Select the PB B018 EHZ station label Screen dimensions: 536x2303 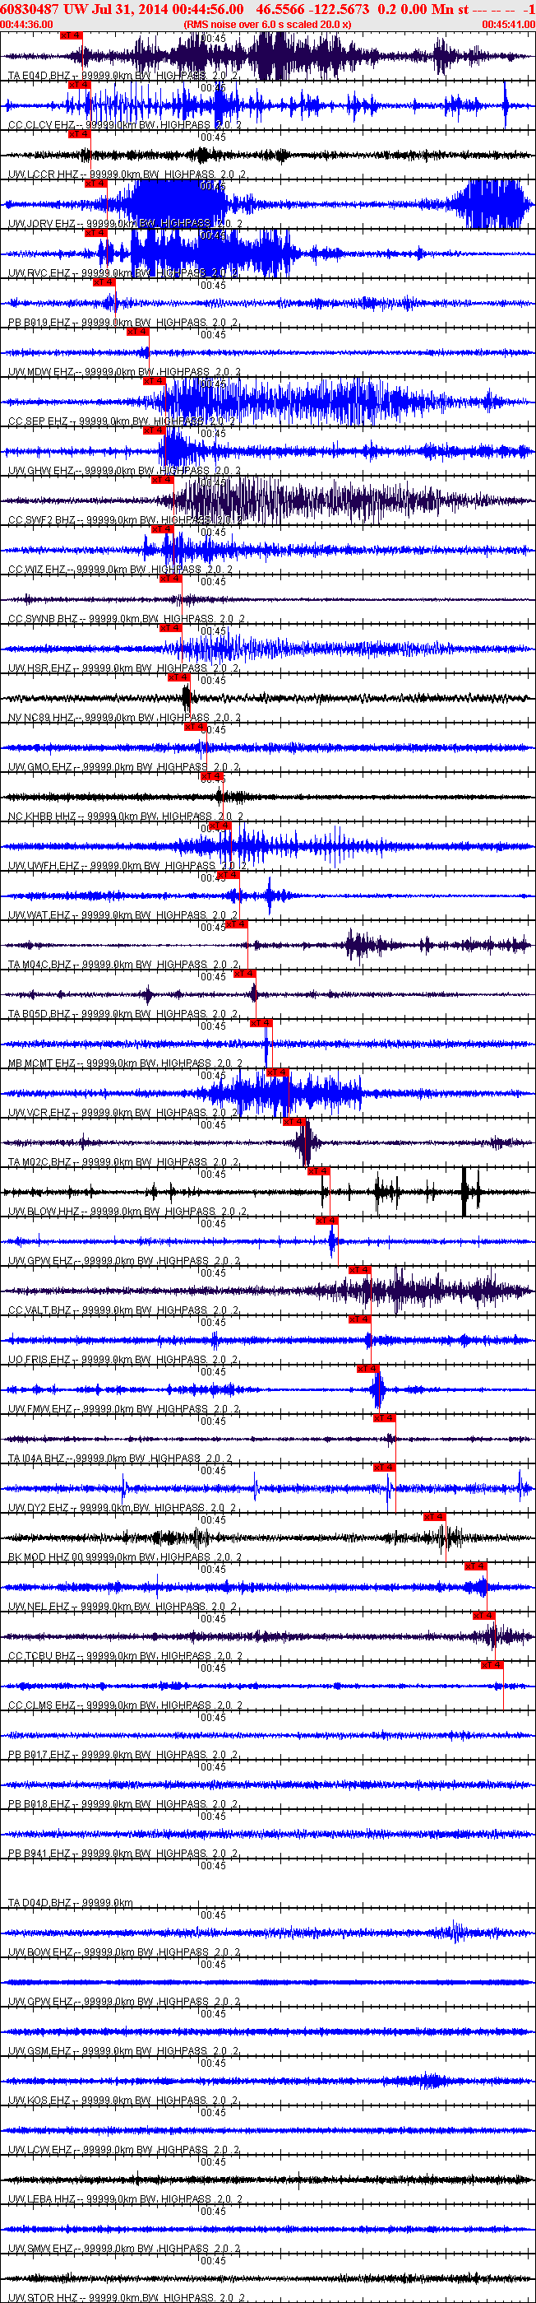(123, 1804)
